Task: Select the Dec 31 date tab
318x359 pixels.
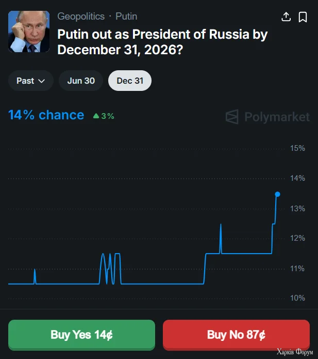Action: (x=130, y=81)
